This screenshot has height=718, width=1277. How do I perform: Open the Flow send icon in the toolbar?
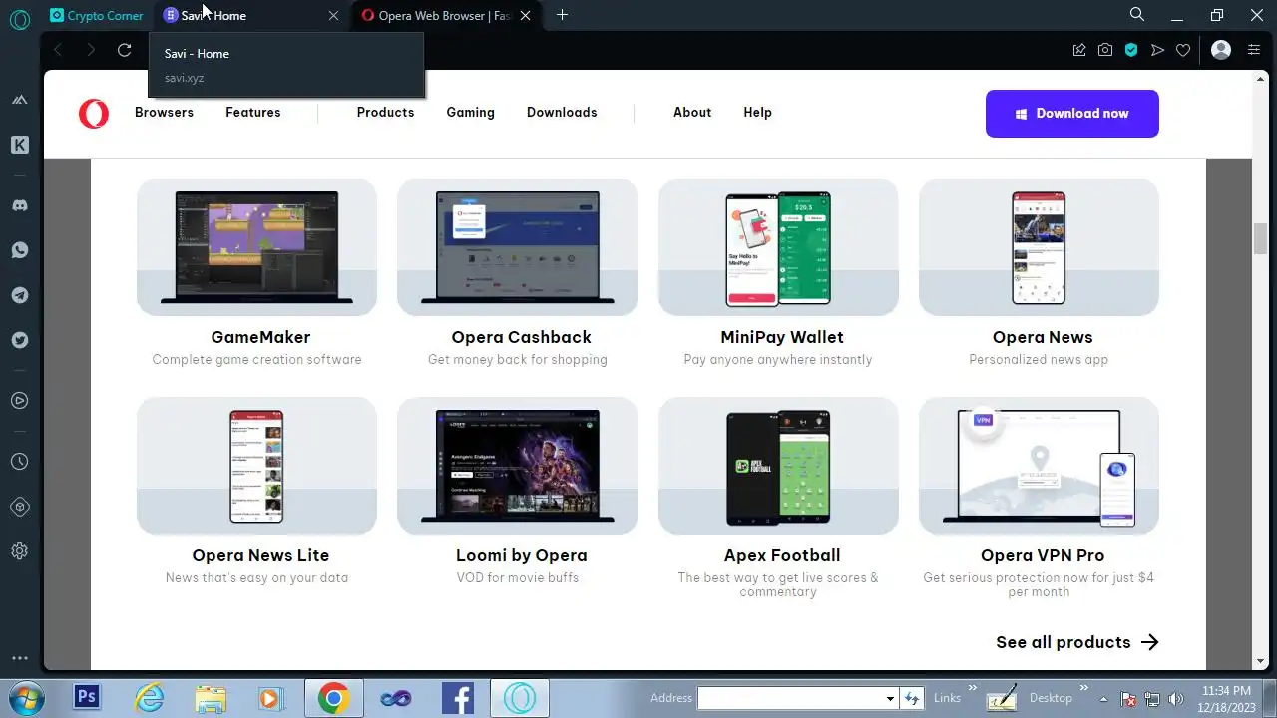(1157, 50)
